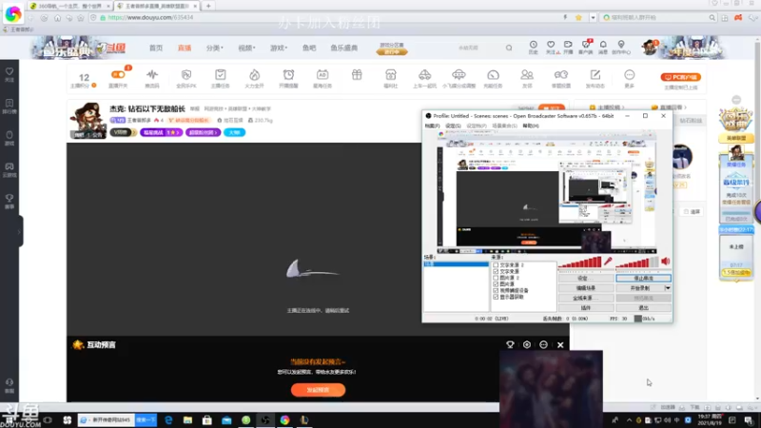Image resolution: width=761 pixels, height=428 pixels.
Task: Open dropdown arrow beside 开始录制 button
Action: (x=668, y=288)
